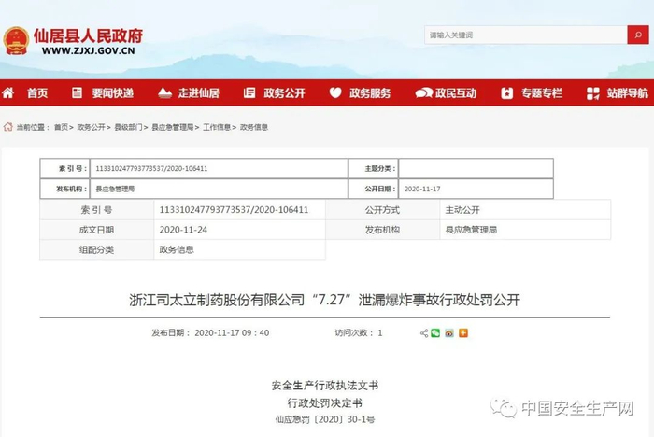Click the mountain icon by 走进仙居
654x437 pixels.
(x=164, y=92)
